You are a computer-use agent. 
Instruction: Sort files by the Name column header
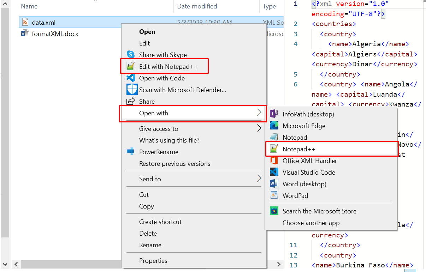[29, 6]
